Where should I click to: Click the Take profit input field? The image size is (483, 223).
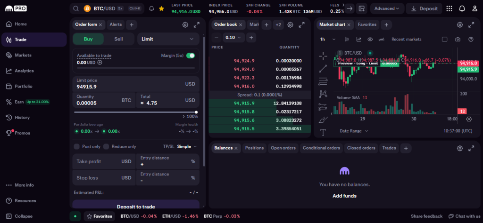[x=104, y=161]
